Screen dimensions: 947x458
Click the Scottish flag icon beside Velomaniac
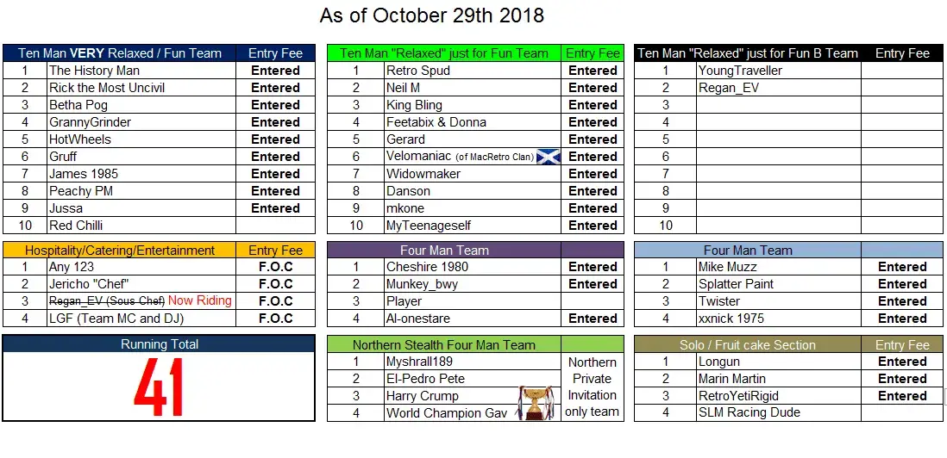[x=549, y=157]
